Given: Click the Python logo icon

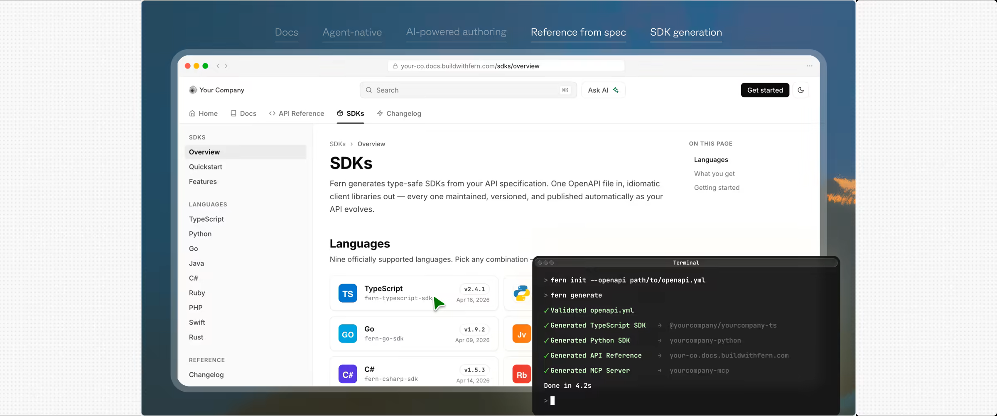Looking at the screenshot, I should (521, 294).
